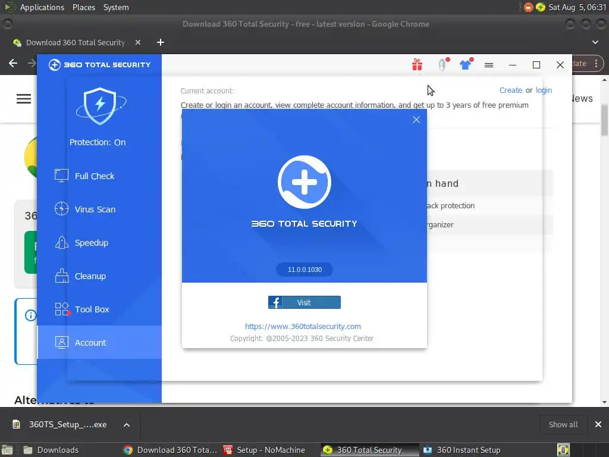Open Virus Scan in sidebar
The width and height of the screenshot is (609, 457).
[99, 209]
